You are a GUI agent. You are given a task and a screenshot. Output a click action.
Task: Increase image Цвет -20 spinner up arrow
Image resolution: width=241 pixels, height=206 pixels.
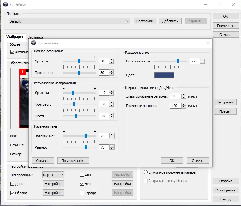click(x=112, y=115)
